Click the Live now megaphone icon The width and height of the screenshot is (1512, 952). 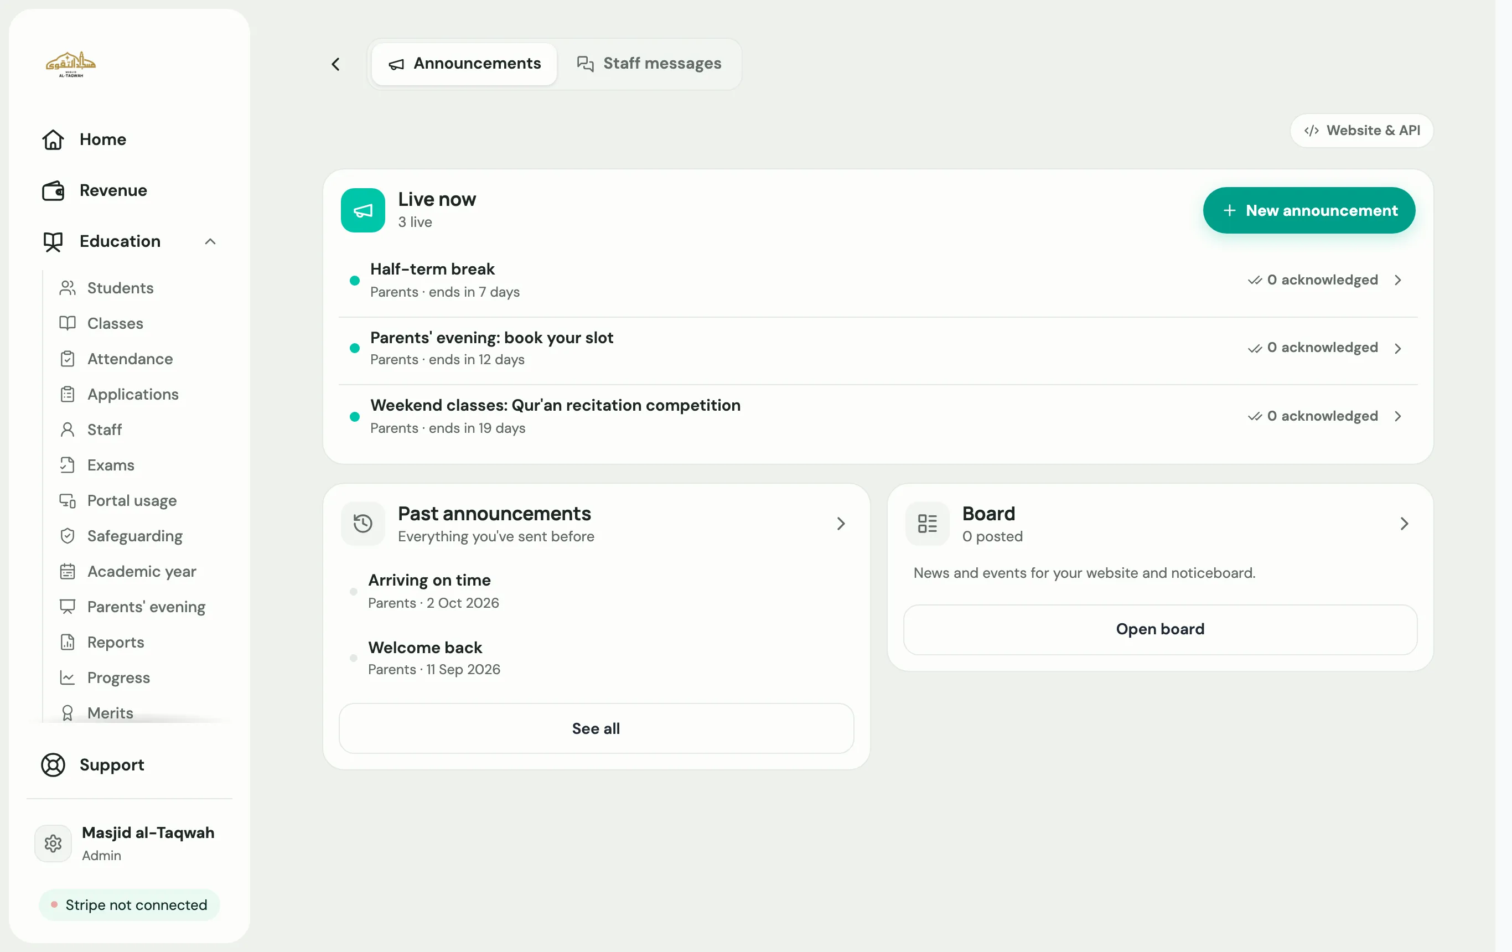pos(363,210)
